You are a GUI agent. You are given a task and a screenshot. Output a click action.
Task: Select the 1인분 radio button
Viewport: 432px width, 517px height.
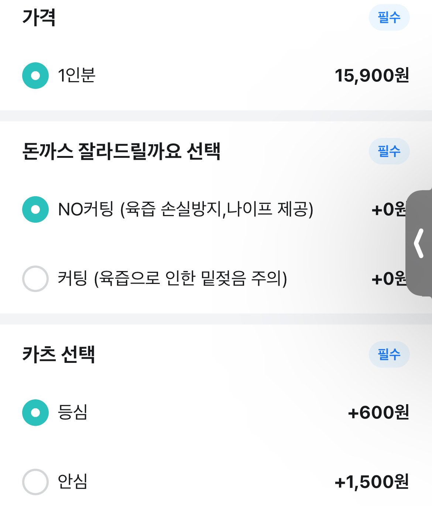coord(35,76)
